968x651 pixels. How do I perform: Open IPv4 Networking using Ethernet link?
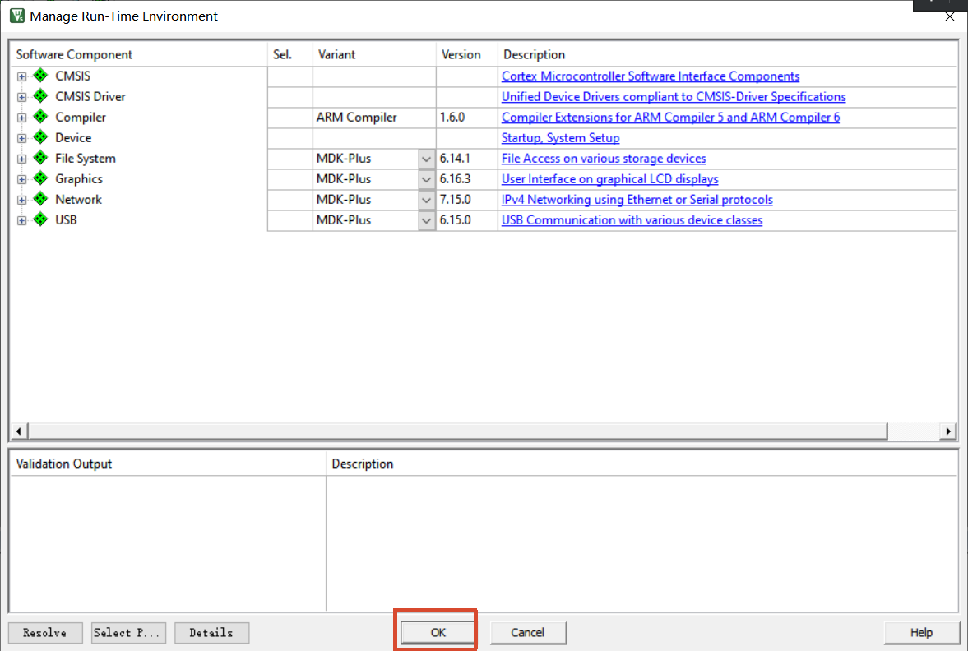(637, 199)
